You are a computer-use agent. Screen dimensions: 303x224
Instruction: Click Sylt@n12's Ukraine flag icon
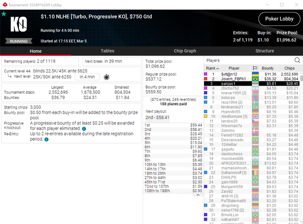click(255, 74)
